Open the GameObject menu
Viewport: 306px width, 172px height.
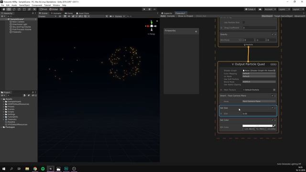24,5
